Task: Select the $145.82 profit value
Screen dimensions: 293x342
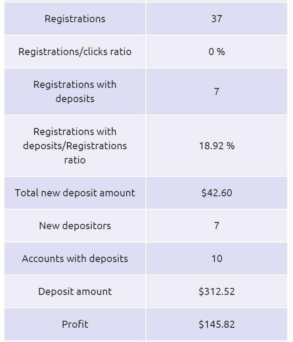Action: [x=217, y=324]
